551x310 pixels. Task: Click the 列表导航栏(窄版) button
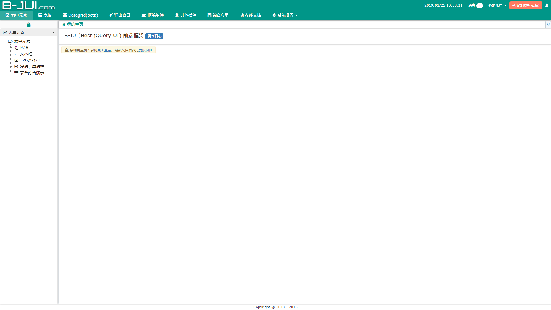(525, 5)
